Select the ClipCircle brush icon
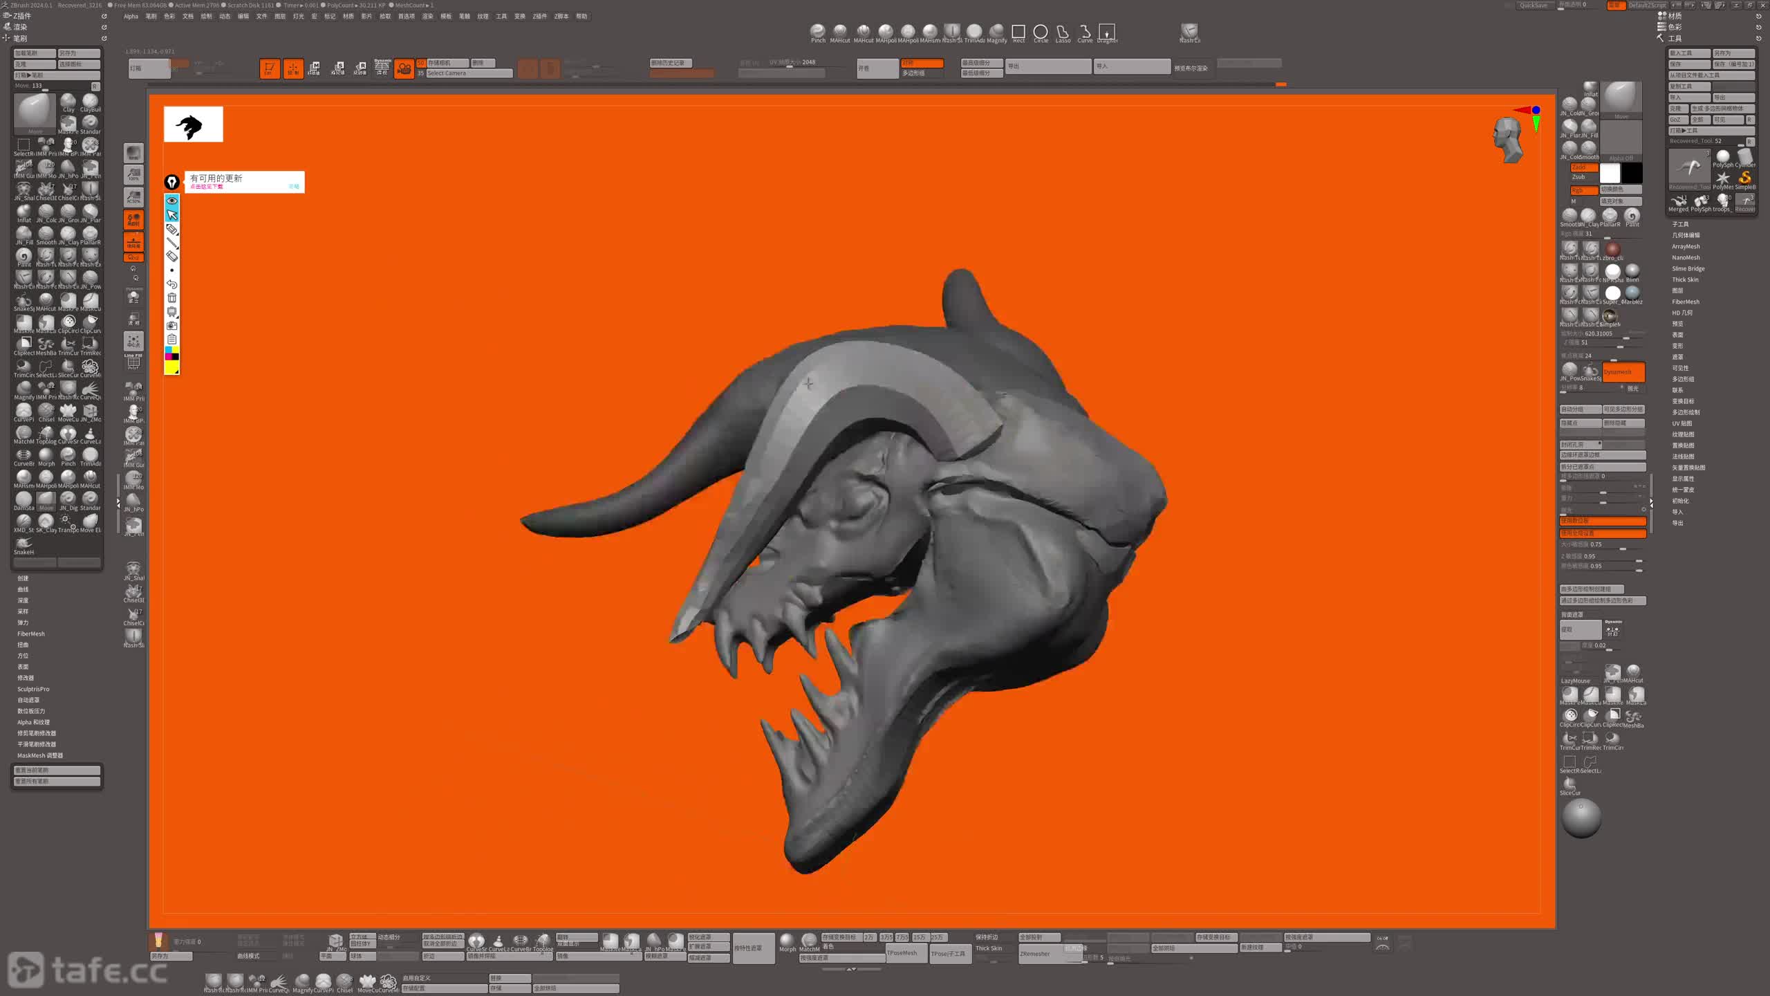 click(68, 324)
